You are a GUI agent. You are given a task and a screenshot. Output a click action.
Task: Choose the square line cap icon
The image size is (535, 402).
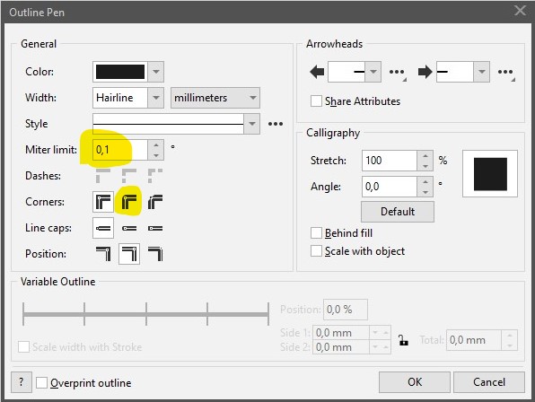(x=103, y=228)
